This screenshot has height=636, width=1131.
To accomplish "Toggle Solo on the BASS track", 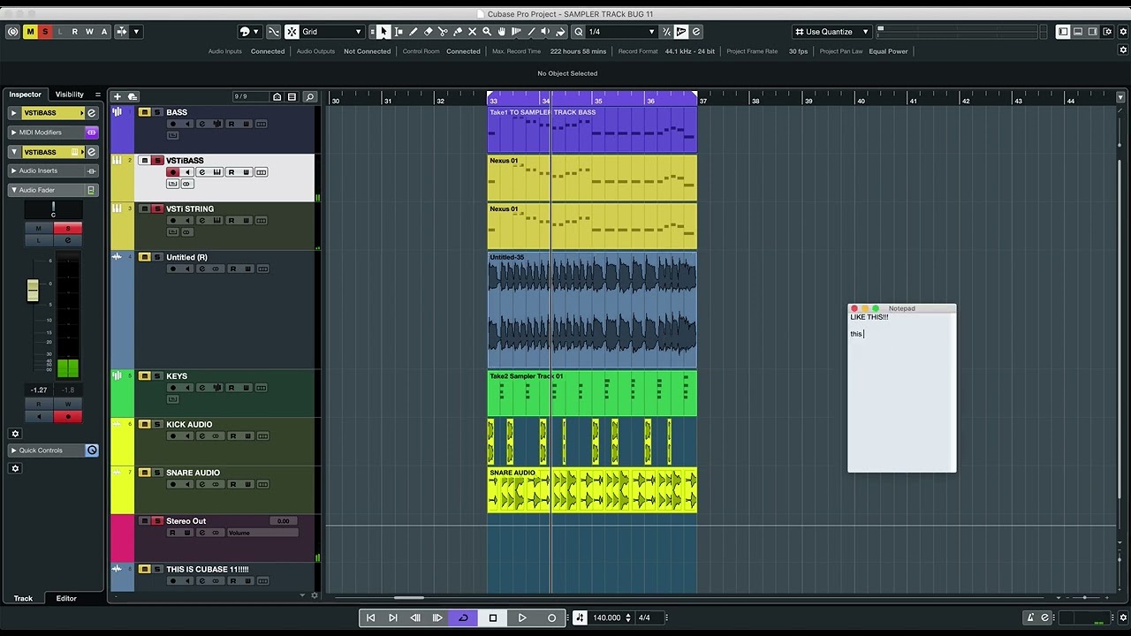I will (x=157, y=112).
